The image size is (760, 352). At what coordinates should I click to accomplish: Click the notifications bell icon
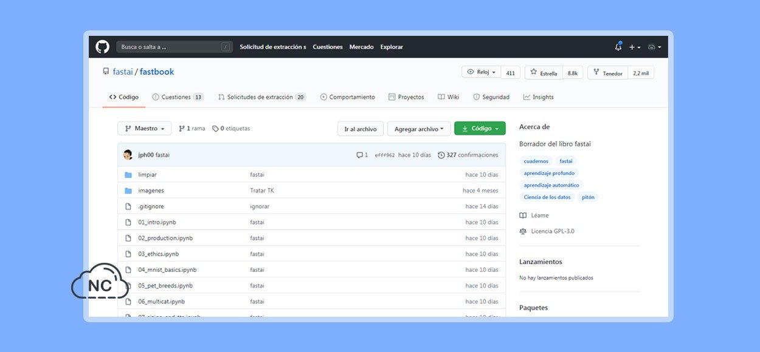point(618,47)
